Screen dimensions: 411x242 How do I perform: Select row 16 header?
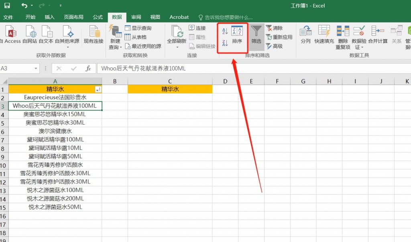4,216
